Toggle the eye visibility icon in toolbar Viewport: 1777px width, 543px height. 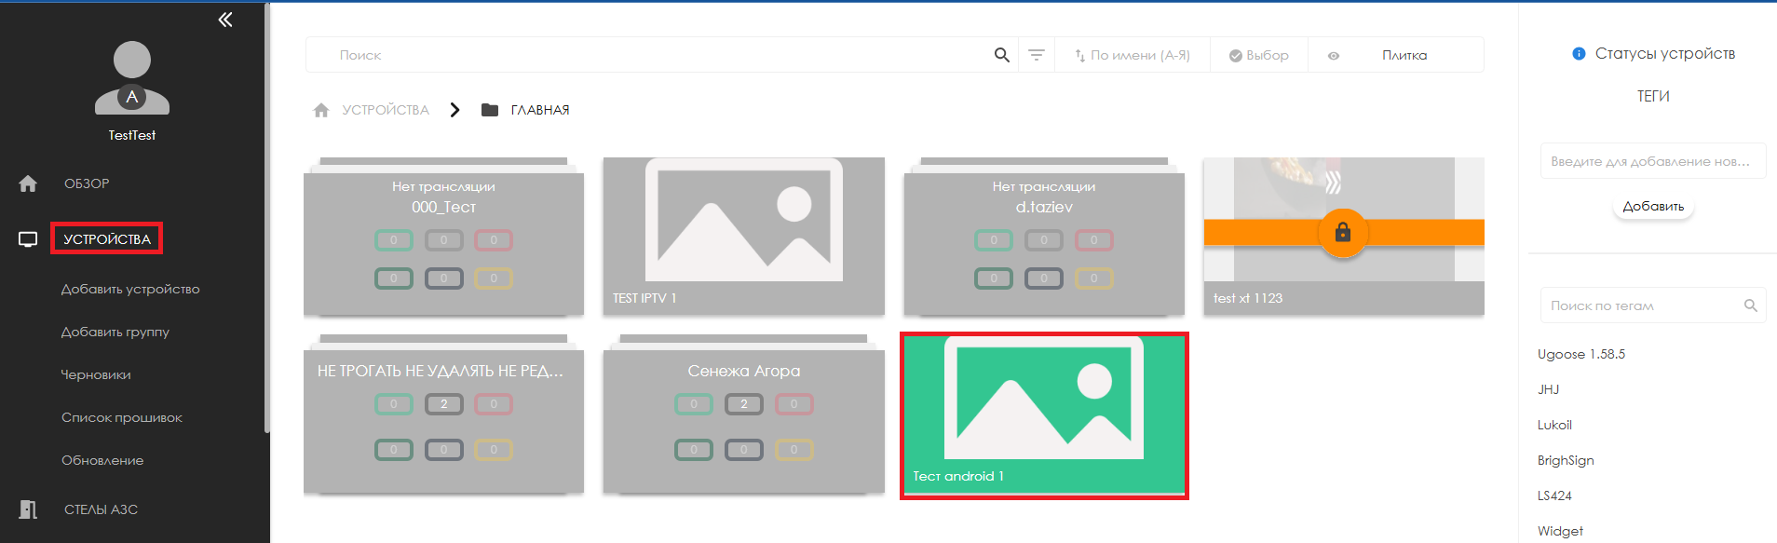(x=1334, y=56)
